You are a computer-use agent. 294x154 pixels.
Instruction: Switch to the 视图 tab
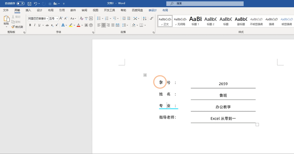95,10
